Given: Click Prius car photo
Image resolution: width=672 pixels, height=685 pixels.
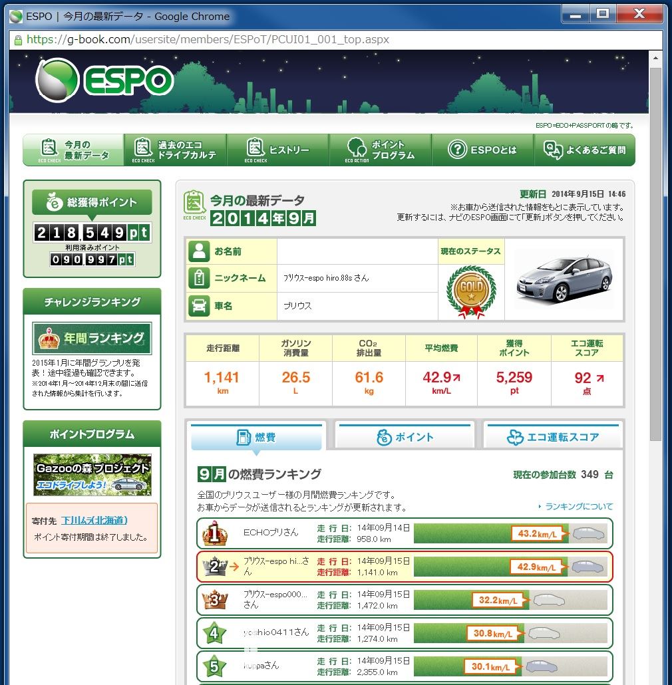Looking at the screenshot, I should (x=564, y=280).
